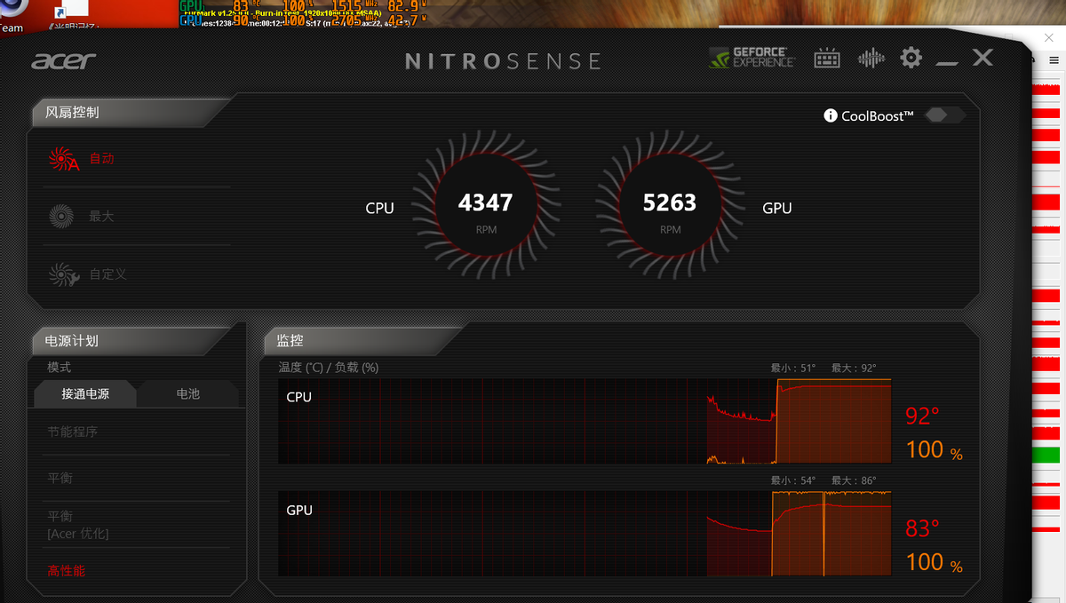The width and height of the screenshot is (1066, 603).
Task: Open GeForce Experience from the title bar
Action: click(x=752, y=59)
